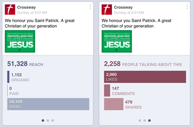Open green JESUS image in left post
Screen dimensions: 193x127
coord(20,41)
